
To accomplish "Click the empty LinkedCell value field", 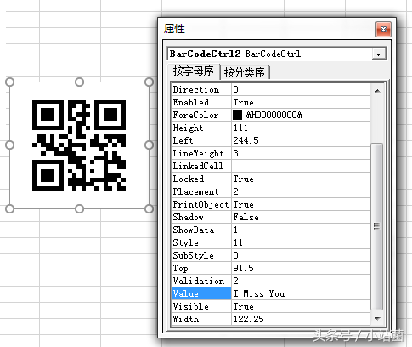I will (301, 166).
